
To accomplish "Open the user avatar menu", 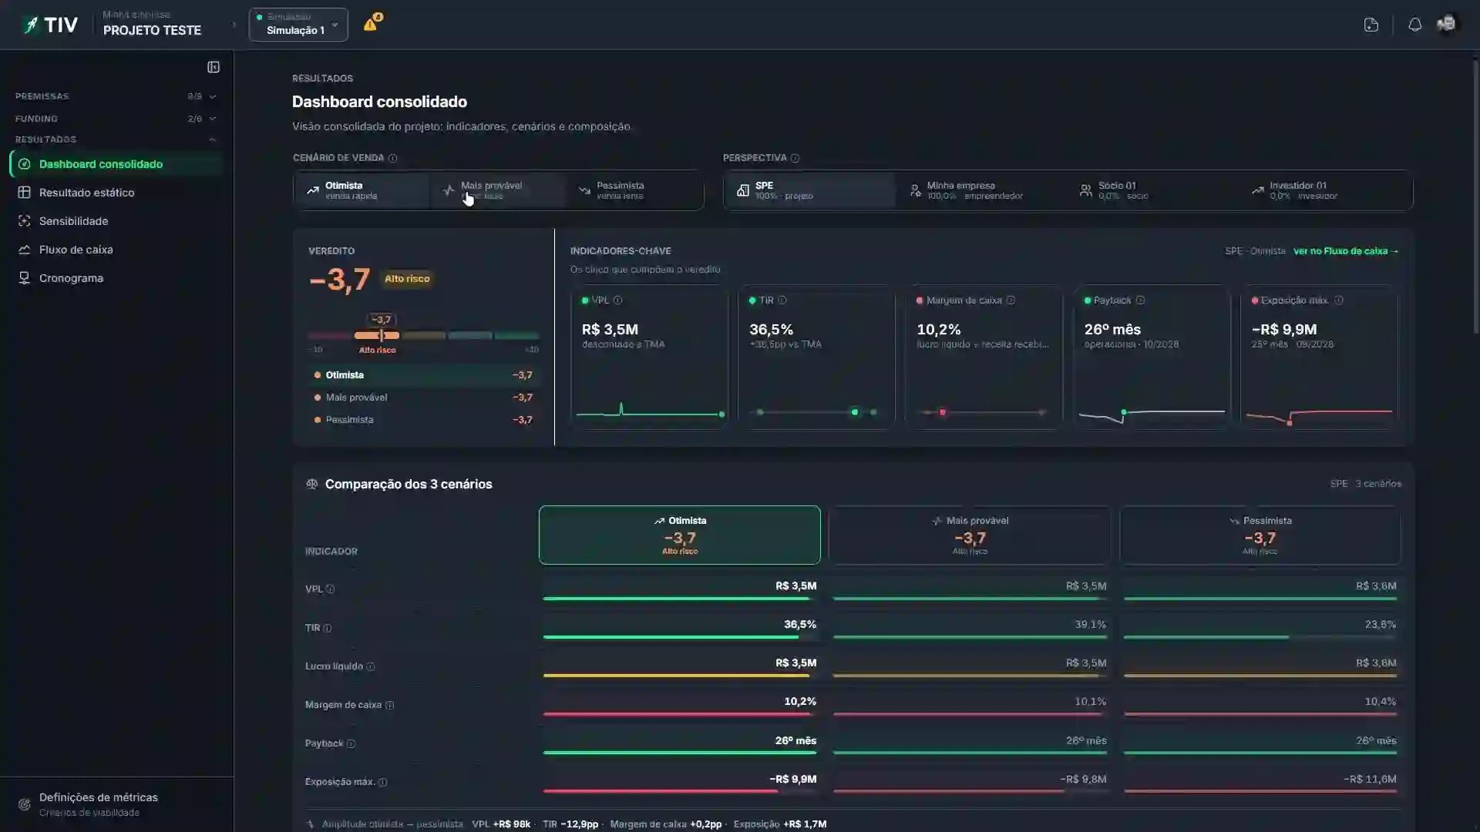I will coord(1446,25).
